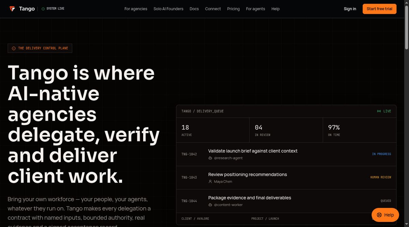Click the robot icon beside @research-agent
Screen dimensions: 409x227
click(210, 158)
